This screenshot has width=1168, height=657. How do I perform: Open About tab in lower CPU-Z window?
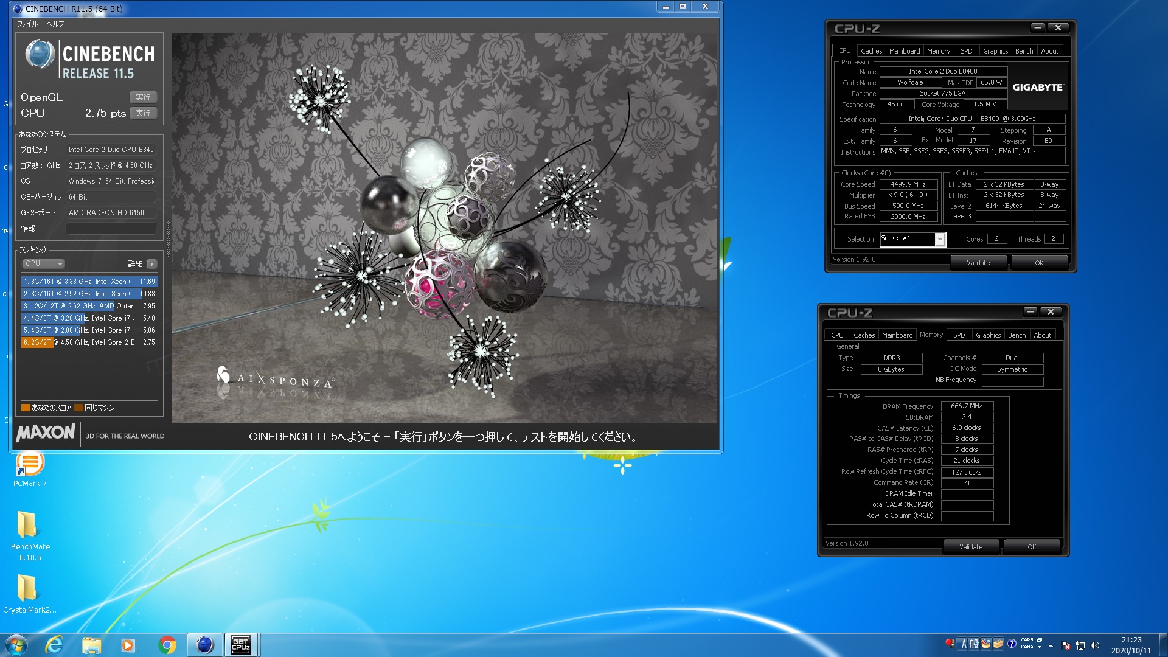pyautogui.click(x=1043, y=335)
